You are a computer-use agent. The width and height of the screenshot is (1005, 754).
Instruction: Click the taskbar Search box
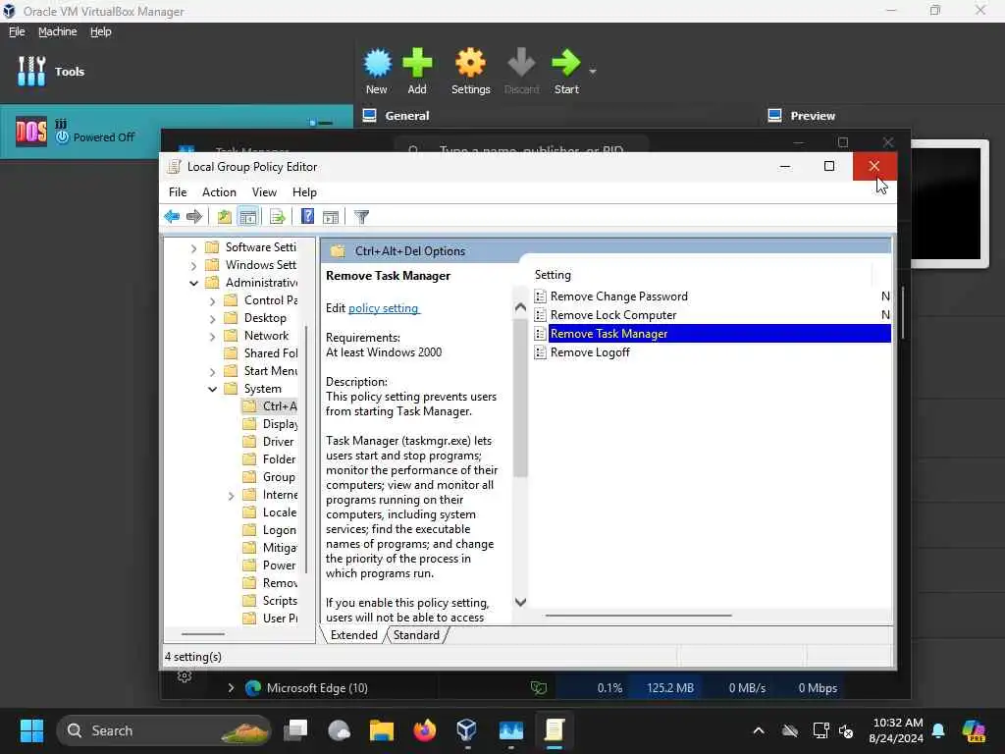[x=164, y=730]
